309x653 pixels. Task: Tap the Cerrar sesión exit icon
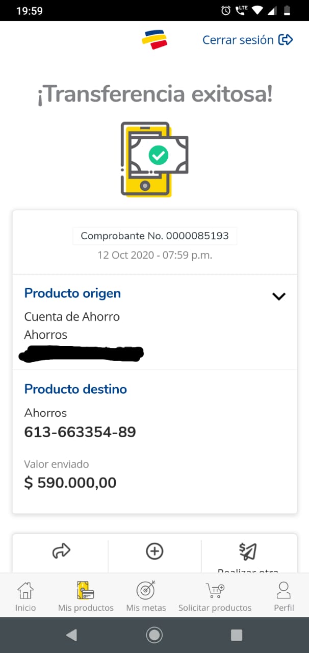(286, 40)
